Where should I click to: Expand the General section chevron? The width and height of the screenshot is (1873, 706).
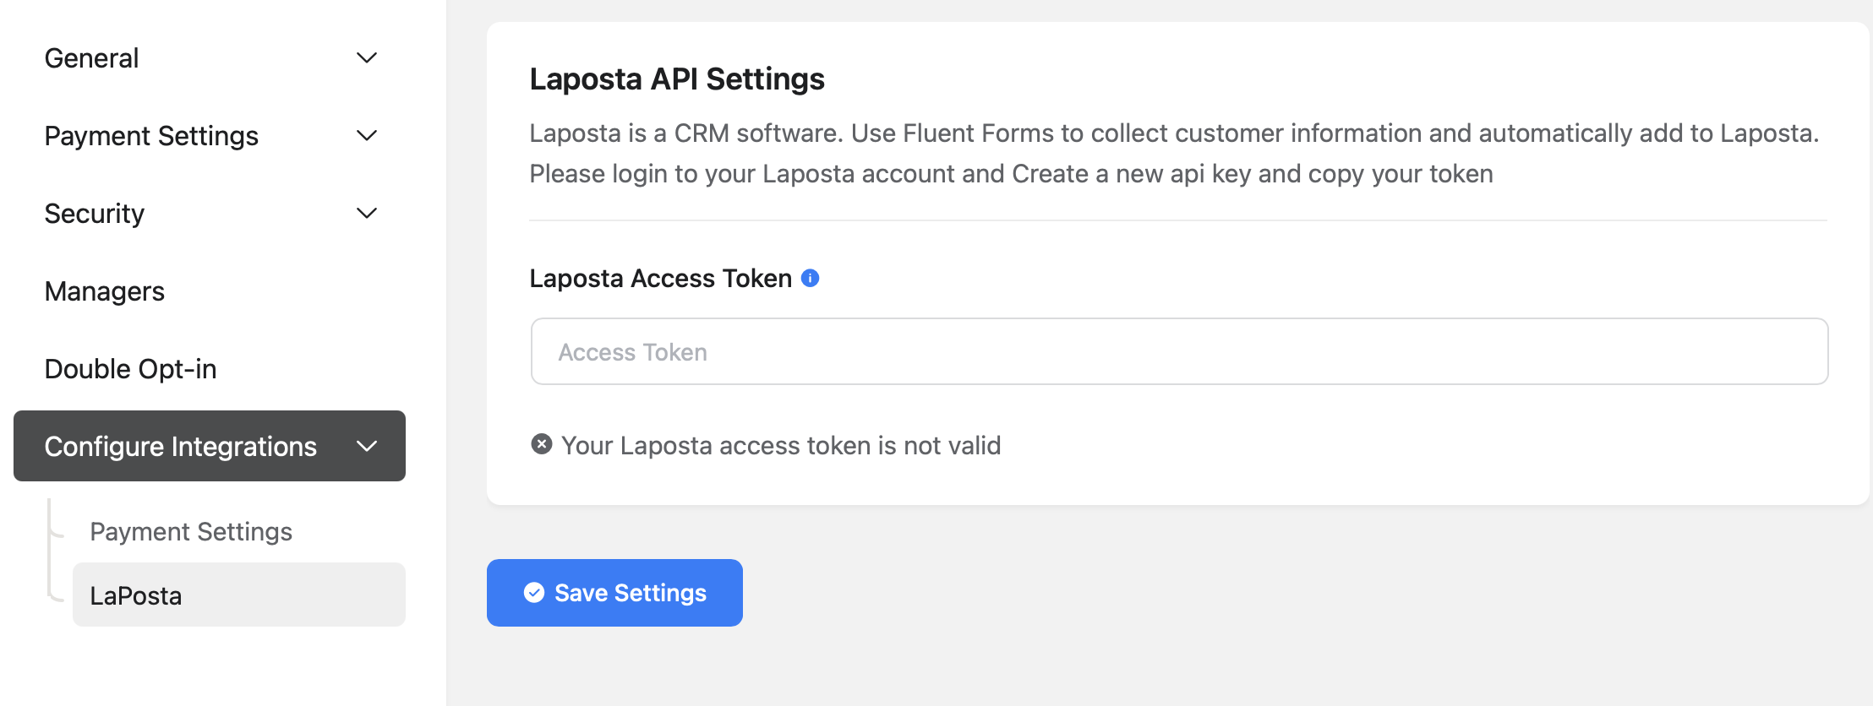coord(367,58)
